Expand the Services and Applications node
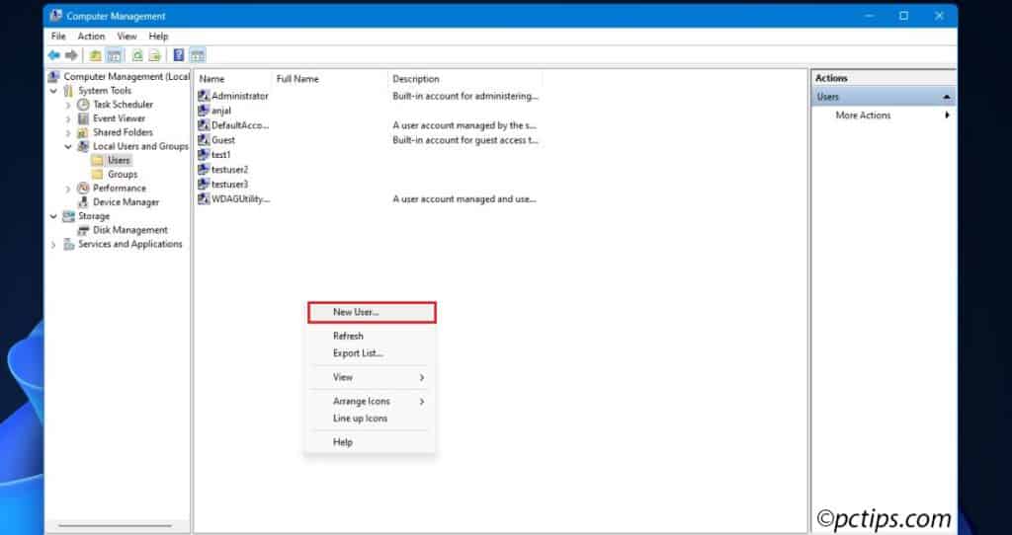The image size is (1012, 535). click(53, 245)
